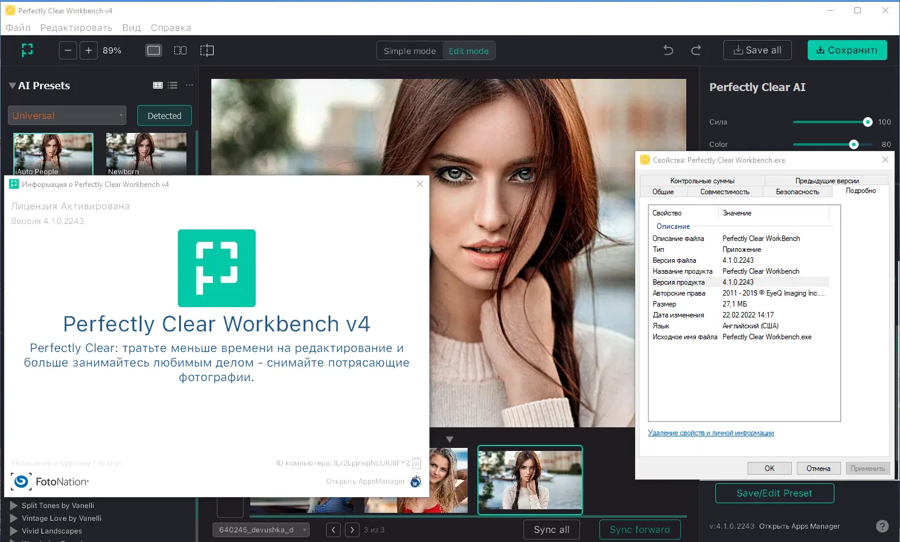Open AppsManager via the globe icon
900x542 pixels.
tap(416, 480)
